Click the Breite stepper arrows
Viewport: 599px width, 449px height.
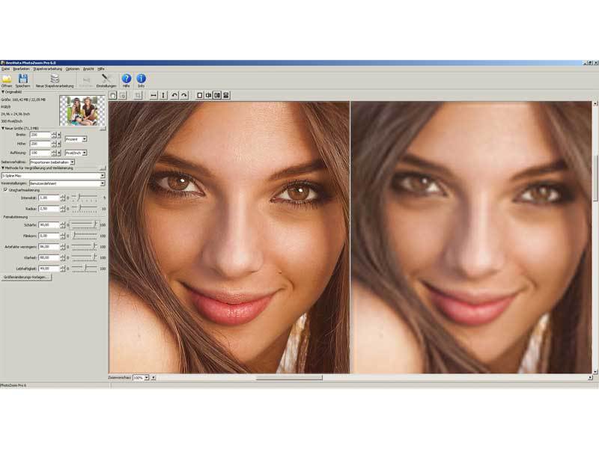coord(54,135)
